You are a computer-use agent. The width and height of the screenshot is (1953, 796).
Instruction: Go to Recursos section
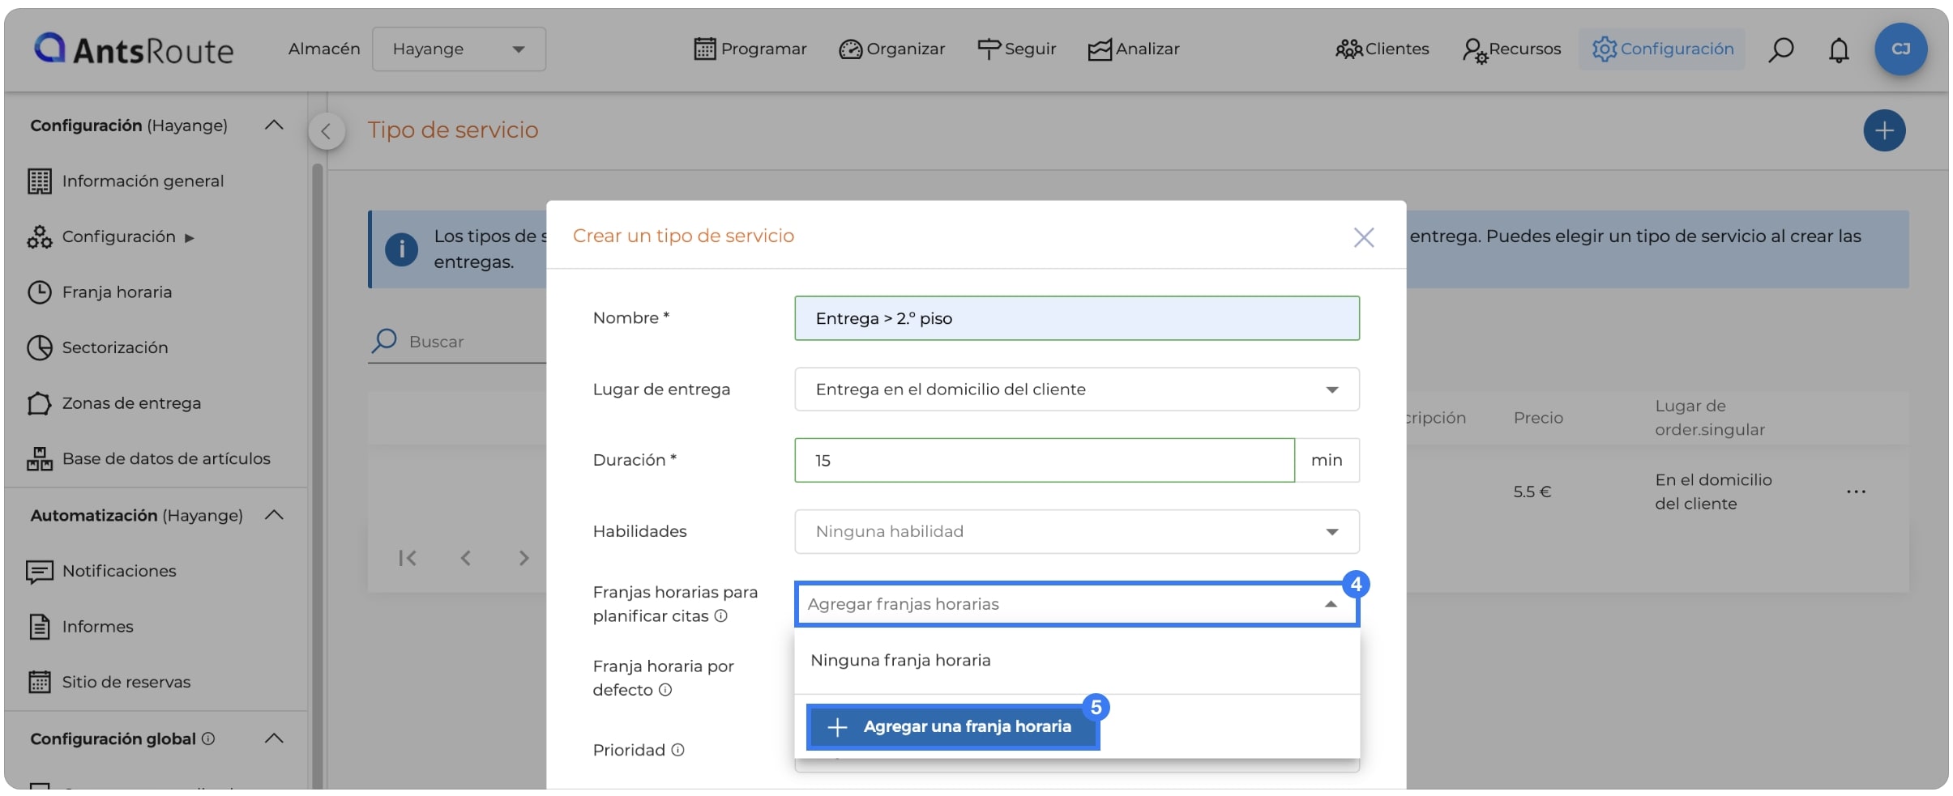pos(1512,49)
